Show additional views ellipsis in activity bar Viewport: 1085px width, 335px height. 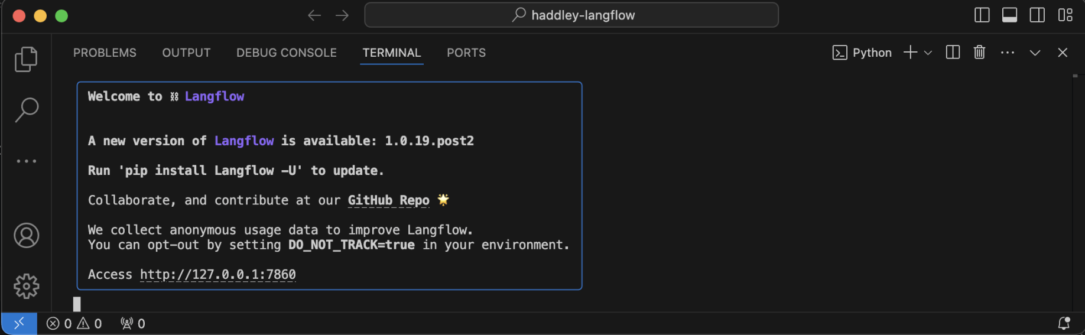click(26, 161)
